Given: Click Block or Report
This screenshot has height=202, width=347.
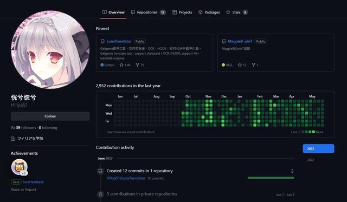Looking at the screenshot, I should [23, 190].
